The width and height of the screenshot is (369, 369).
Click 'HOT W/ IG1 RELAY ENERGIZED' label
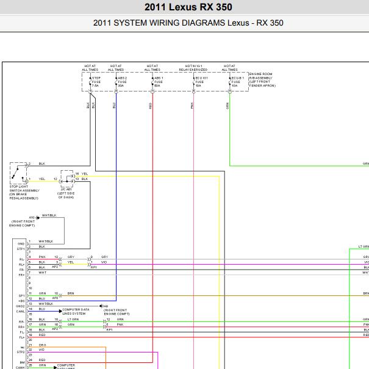click(x=193, y=68)
